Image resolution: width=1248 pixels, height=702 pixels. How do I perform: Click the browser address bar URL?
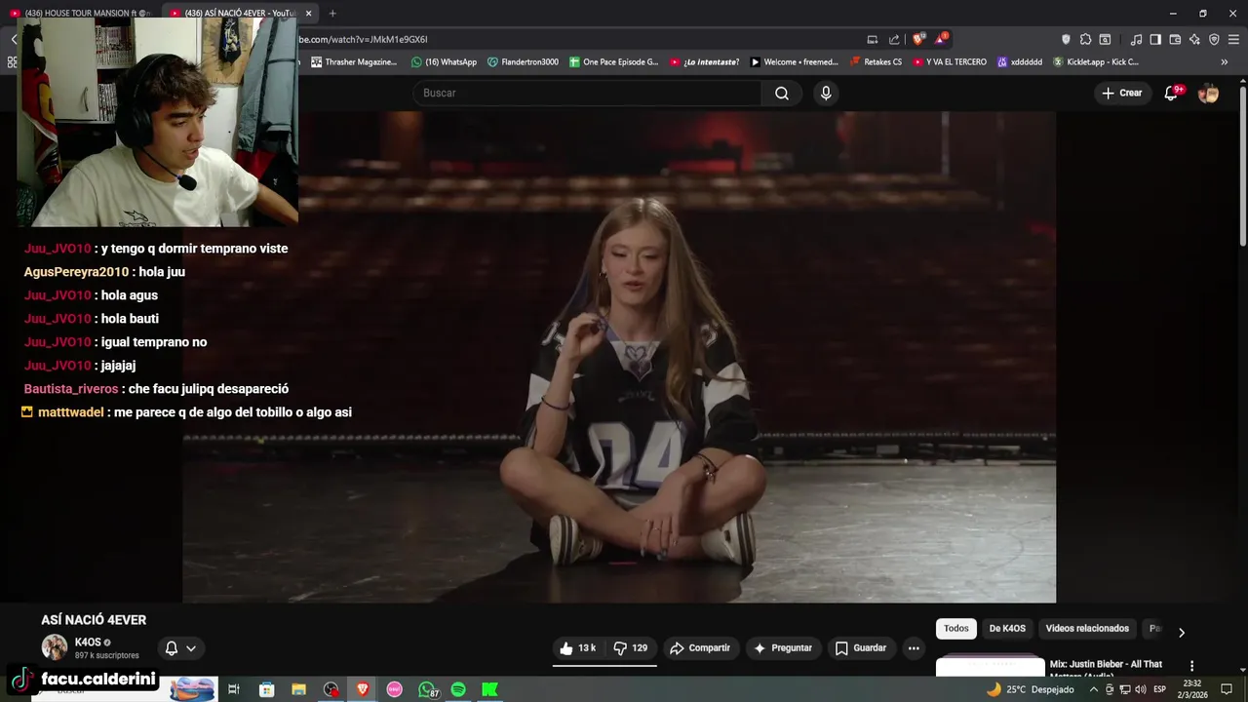[363, 39]
